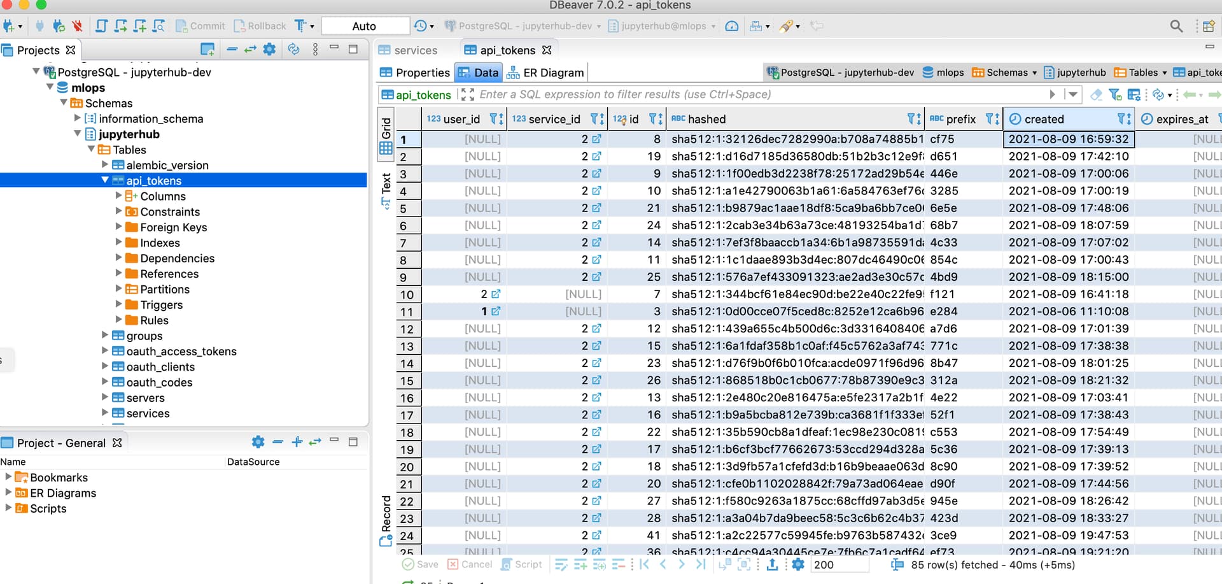
Task: Open the new connection plug icon
Action: (x=9, y=26)
